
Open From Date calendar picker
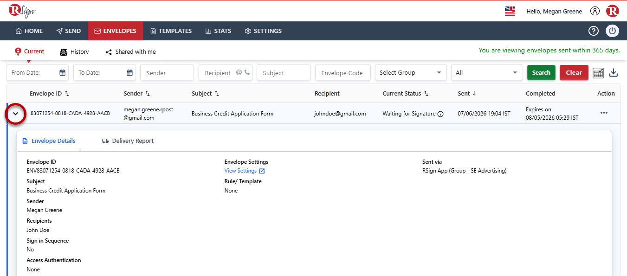62,73
